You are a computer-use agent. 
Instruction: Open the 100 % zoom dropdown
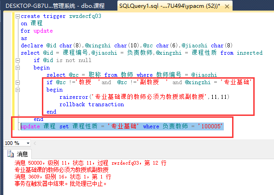(28, 143)
